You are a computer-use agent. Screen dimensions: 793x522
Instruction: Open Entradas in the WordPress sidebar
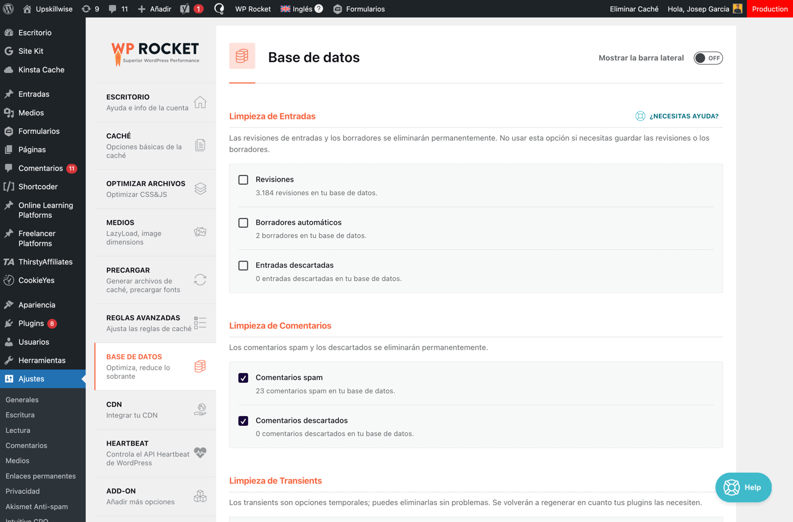click(x=42, y=94)
